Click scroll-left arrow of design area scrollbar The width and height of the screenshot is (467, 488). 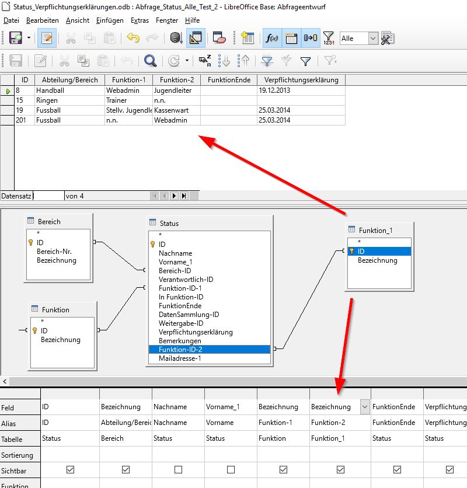[5, 381]
